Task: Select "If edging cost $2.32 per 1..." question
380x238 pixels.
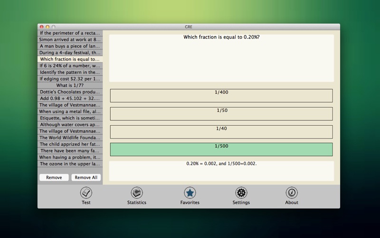Action: pyautogui.click(x=70, y=79)
